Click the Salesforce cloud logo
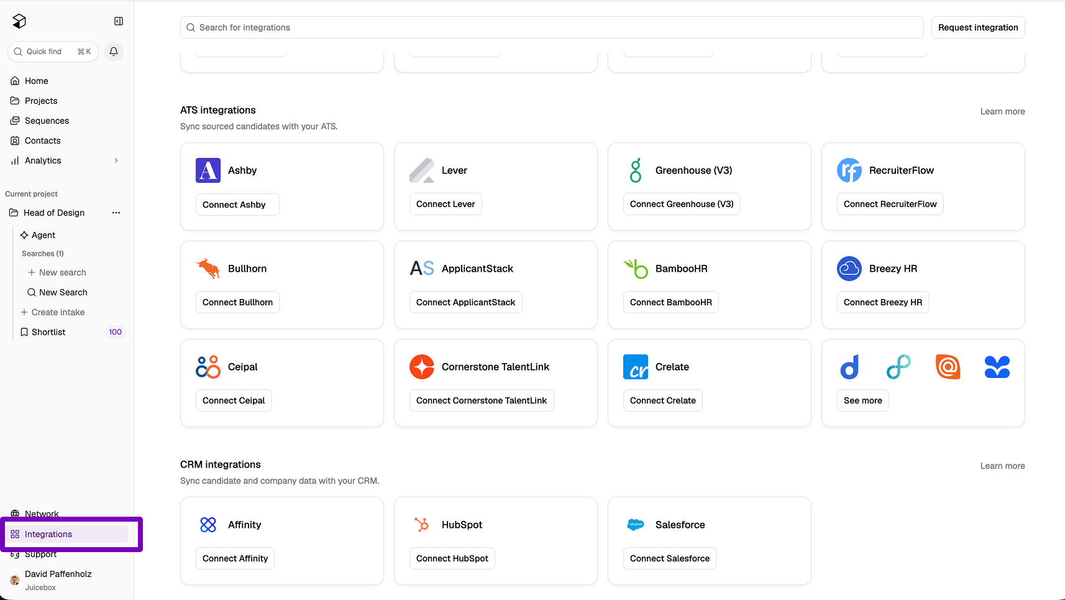1065x600 pixels. (636, 525)
